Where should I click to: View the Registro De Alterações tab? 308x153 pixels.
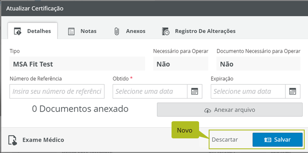199,31
